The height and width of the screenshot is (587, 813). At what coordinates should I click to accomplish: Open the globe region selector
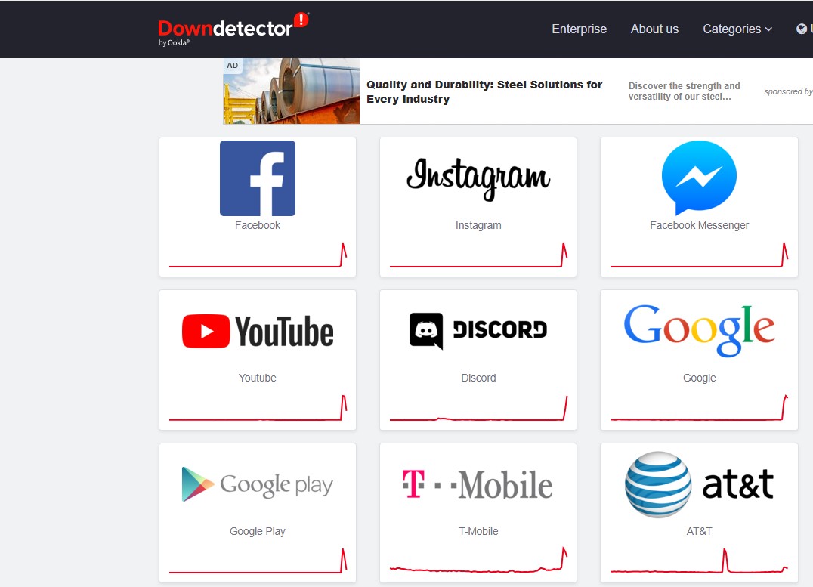point(802,29)
